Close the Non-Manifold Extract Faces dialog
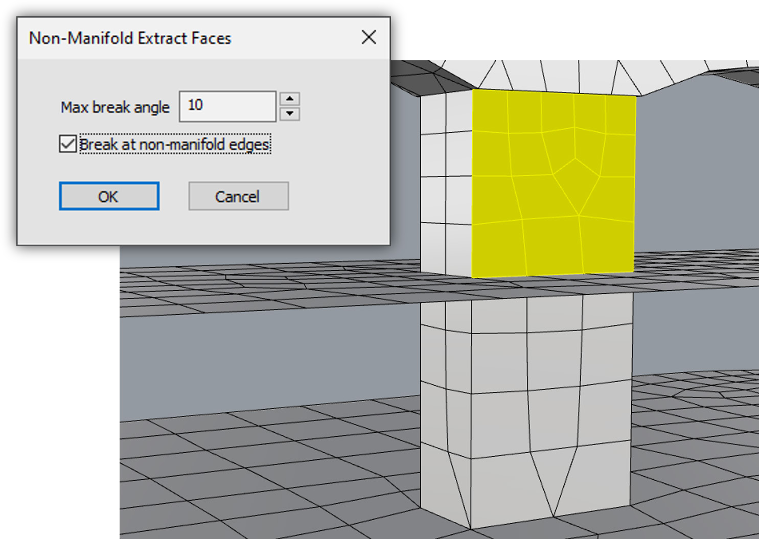 [369, 37]
